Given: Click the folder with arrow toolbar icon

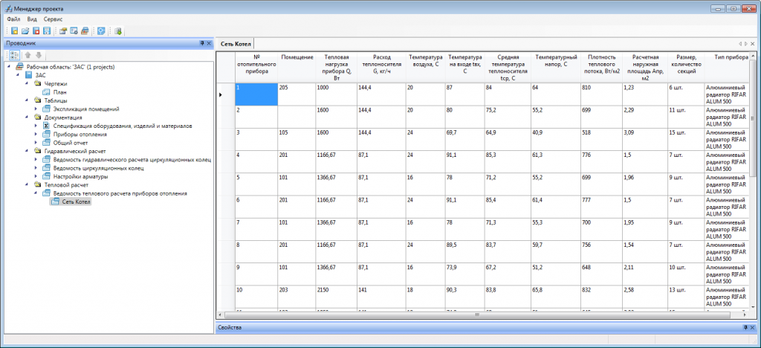Looking at the screenshot, I should [63, 31].
